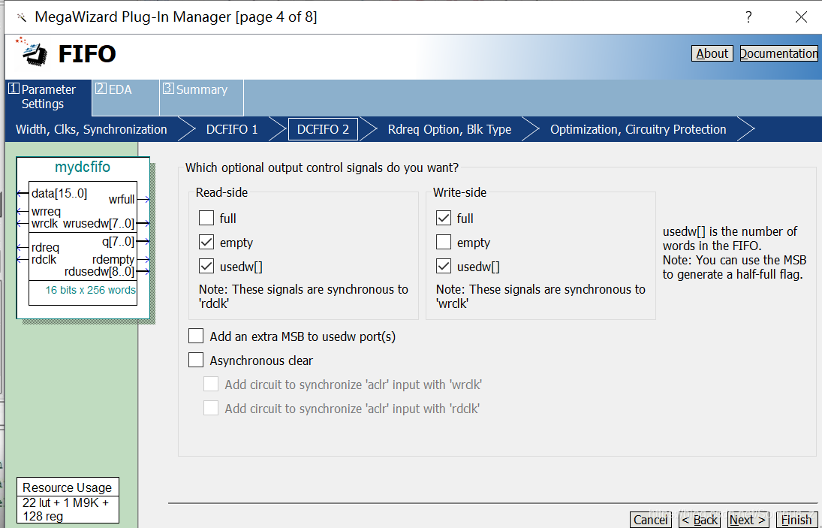
Task: Click the 22 lut + 1 M9K + 128 reg value
Action: [x=65, y=509]
